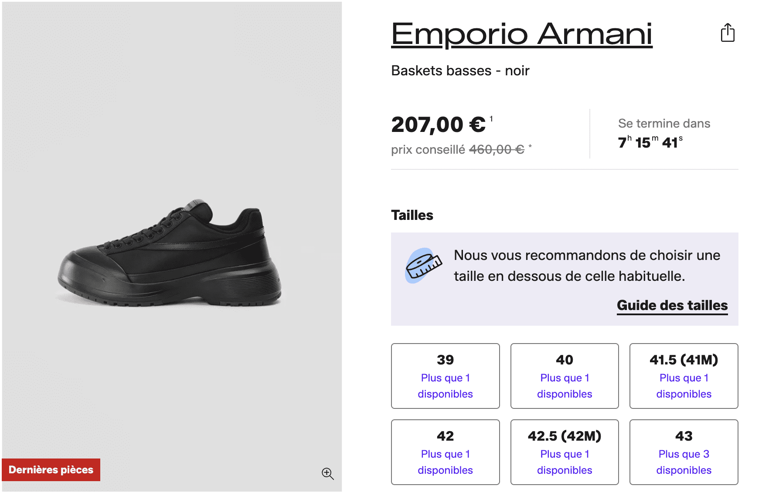Select size 39
The width and height of the screenshot is (762, 499).
pos(445,376)
